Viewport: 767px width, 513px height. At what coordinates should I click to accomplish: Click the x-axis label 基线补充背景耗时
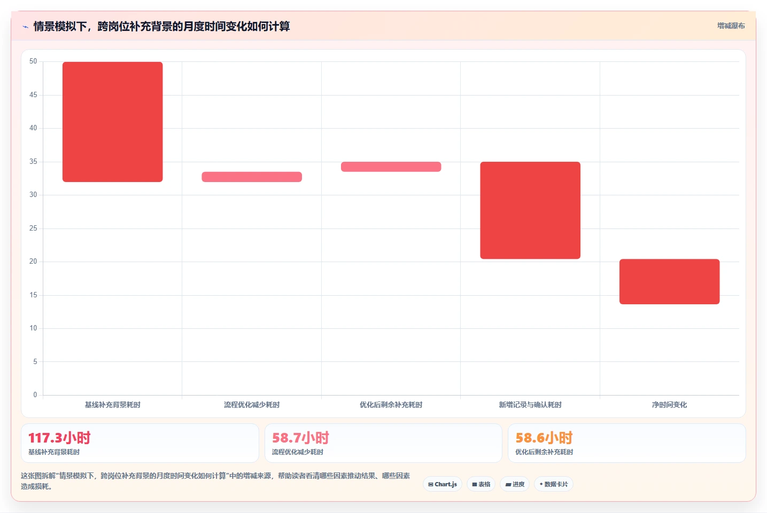pos(113,405)
